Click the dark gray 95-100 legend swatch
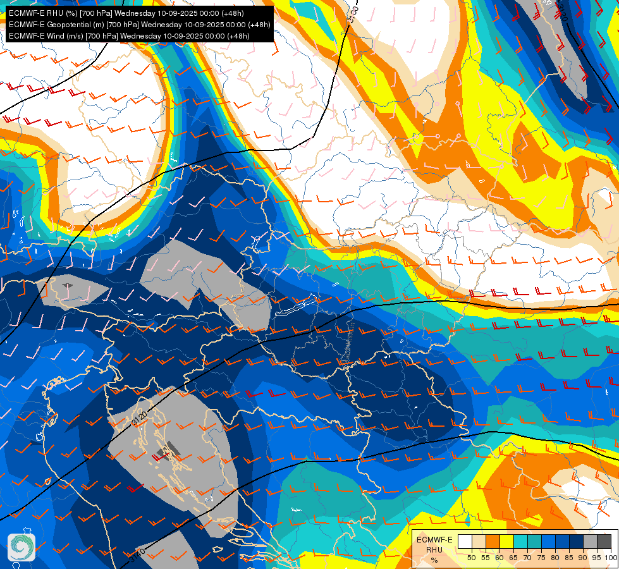The height and width of the screenshot is (569, 619). (x=604, y=541)
